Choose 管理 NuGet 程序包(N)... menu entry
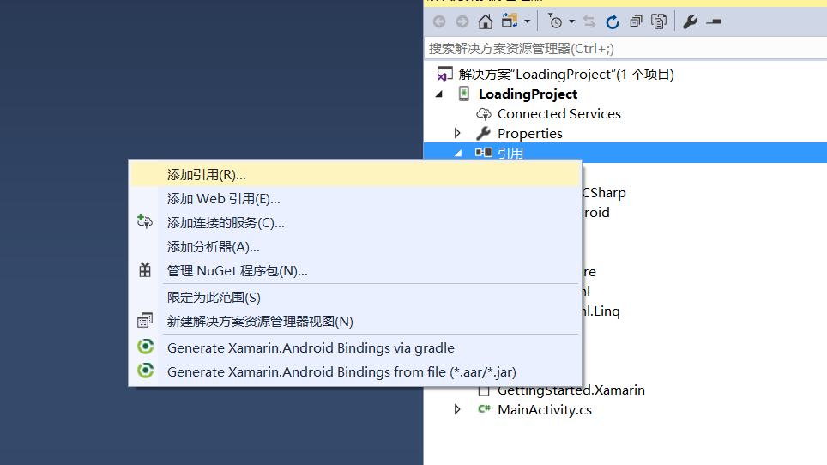This screenshot has width=827, height=465. coord(355,271)
